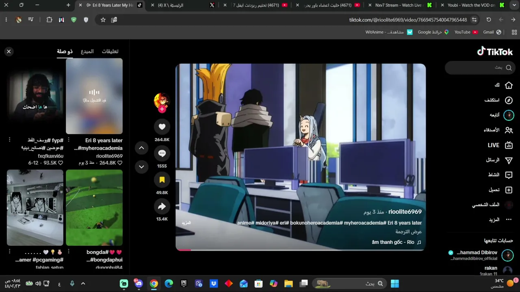Image resolution: width=520 pixels, height=292 pixels.
Task: Open the TikTok logo home link
Action: tap(495, 52)
